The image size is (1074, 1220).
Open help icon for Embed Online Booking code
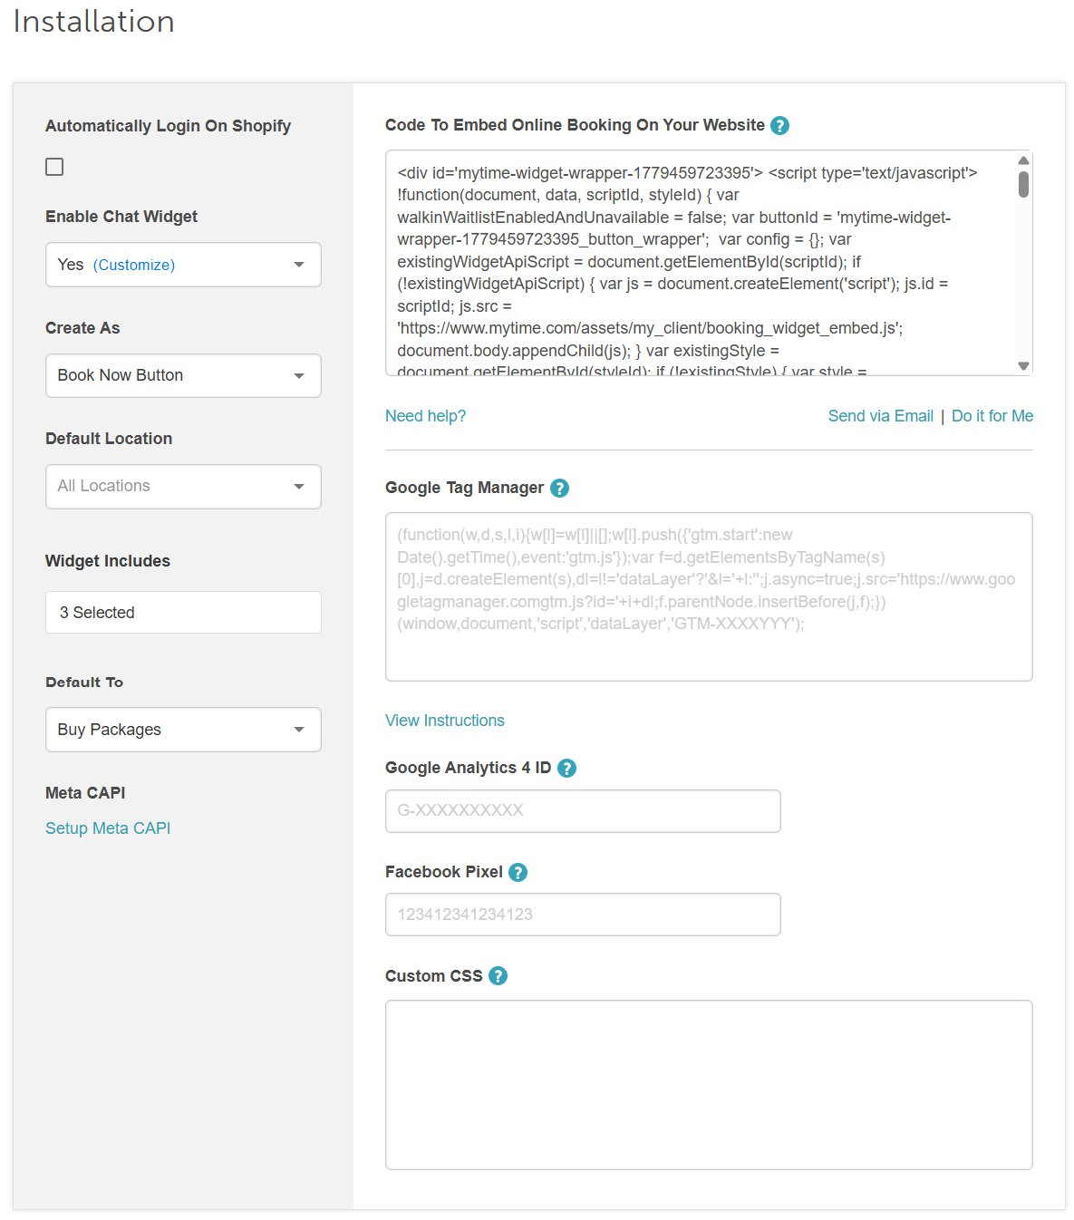point(779,126)
